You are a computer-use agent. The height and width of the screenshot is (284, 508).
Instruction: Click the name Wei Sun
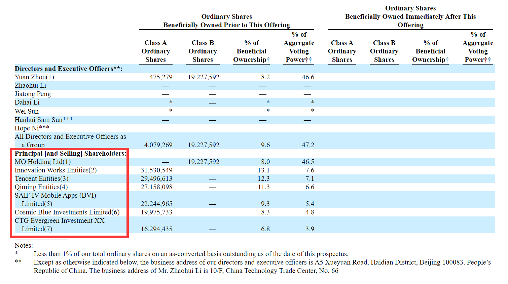(27, 111)
